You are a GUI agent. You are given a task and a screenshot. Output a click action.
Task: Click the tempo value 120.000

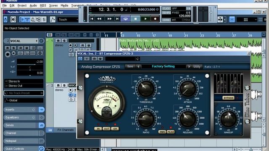click(185, 16)
